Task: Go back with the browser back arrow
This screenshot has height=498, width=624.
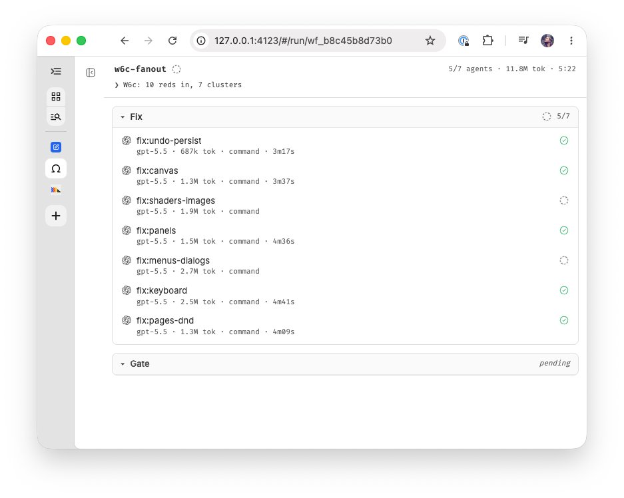Action: (125, 41)
